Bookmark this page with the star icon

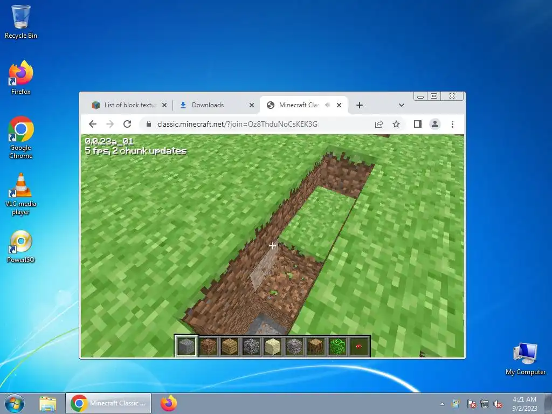[x=396, y=124]
